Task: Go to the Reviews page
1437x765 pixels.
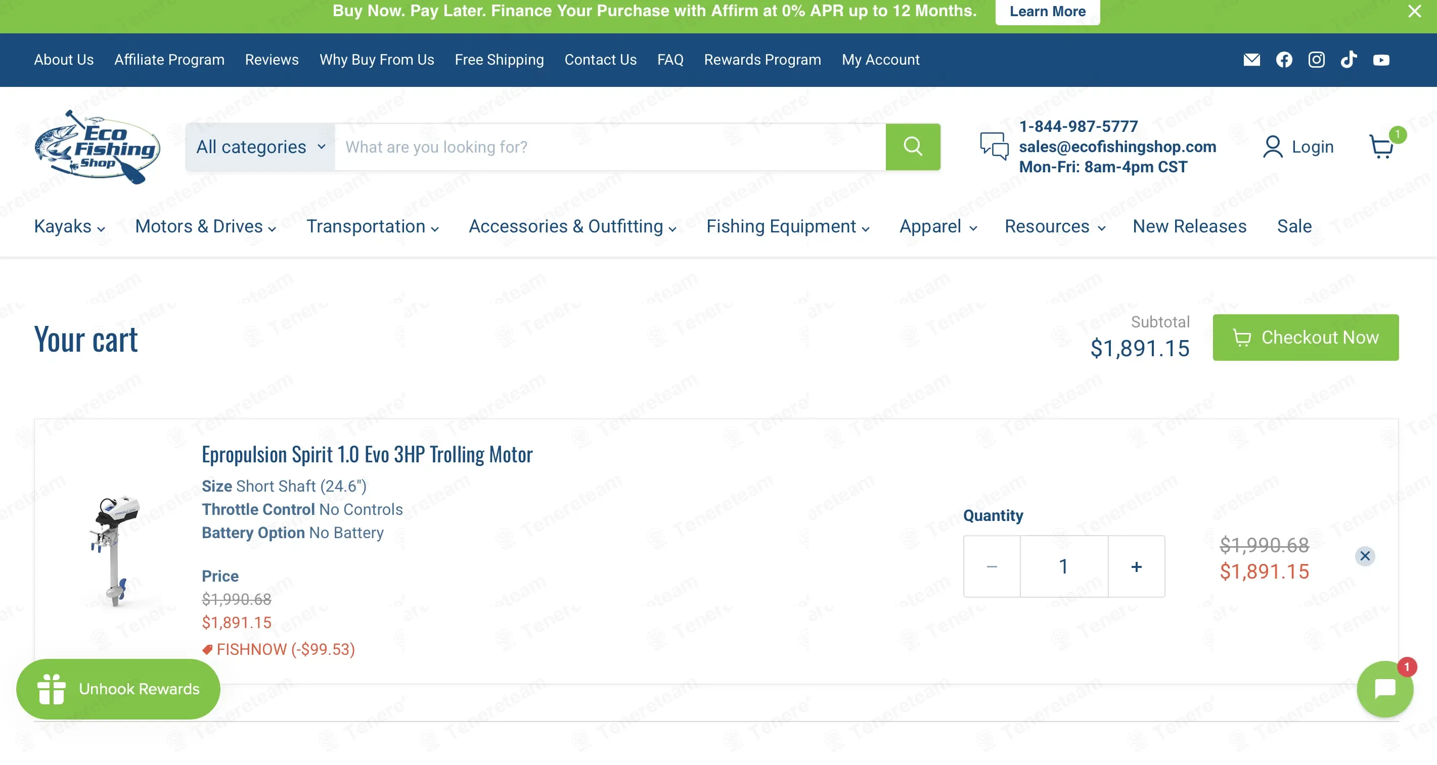Action: (x=272, y=60)
